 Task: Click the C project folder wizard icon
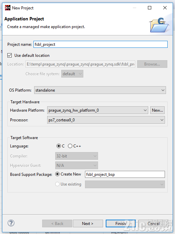(159, 25)
